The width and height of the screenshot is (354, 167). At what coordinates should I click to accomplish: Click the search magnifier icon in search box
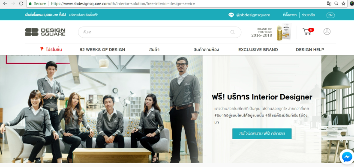point(232,32)
